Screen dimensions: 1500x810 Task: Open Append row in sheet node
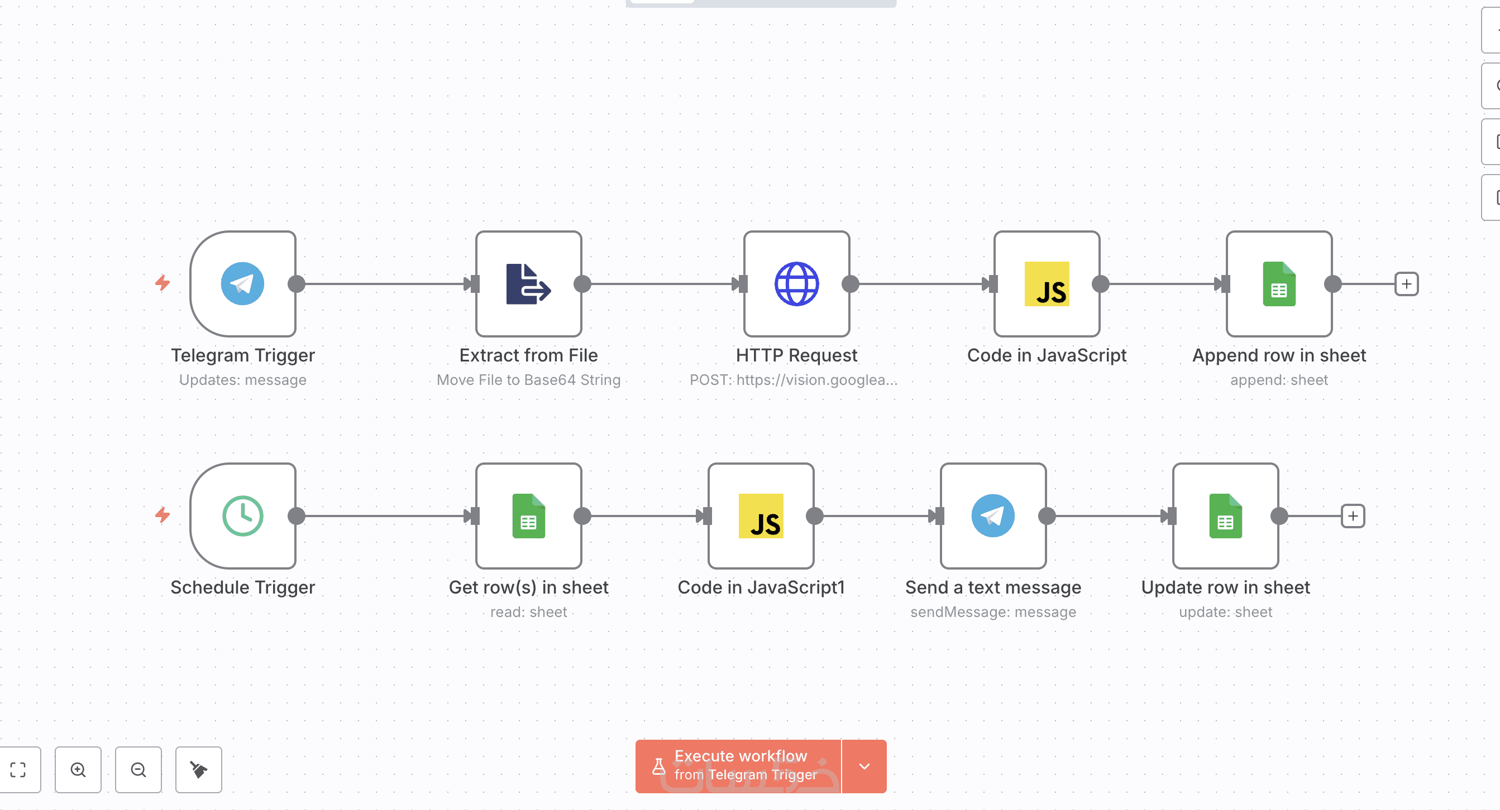coord(1279,284)
